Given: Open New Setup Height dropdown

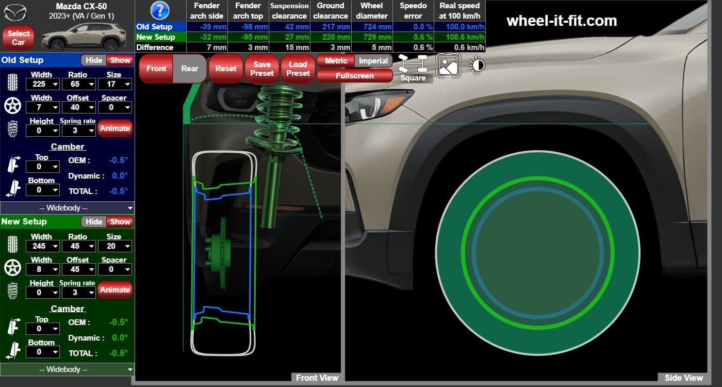Looking at the screenshot, I should coord(42,293).
